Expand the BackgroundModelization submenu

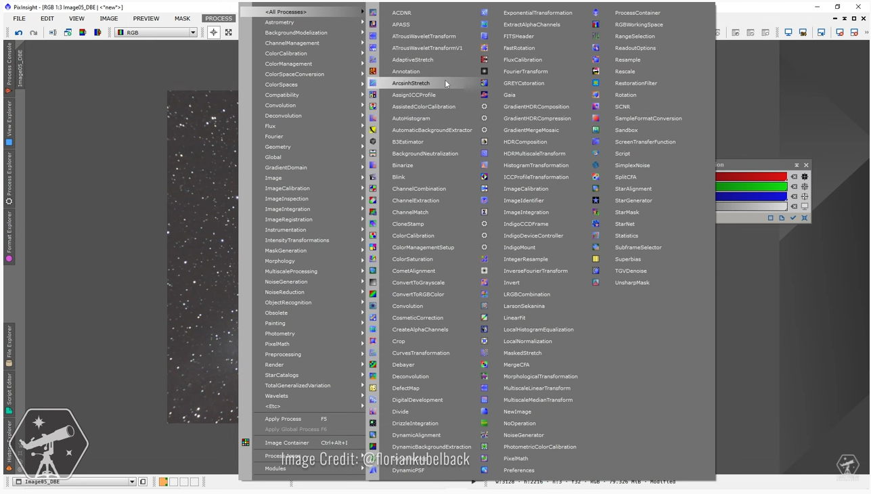click(x=309, y=32)
